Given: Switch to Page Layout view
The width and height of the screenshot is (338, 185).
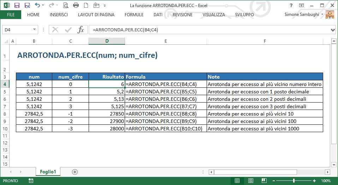Looking at the screenshot, I should pyautogui.click(x=250, y=181).
